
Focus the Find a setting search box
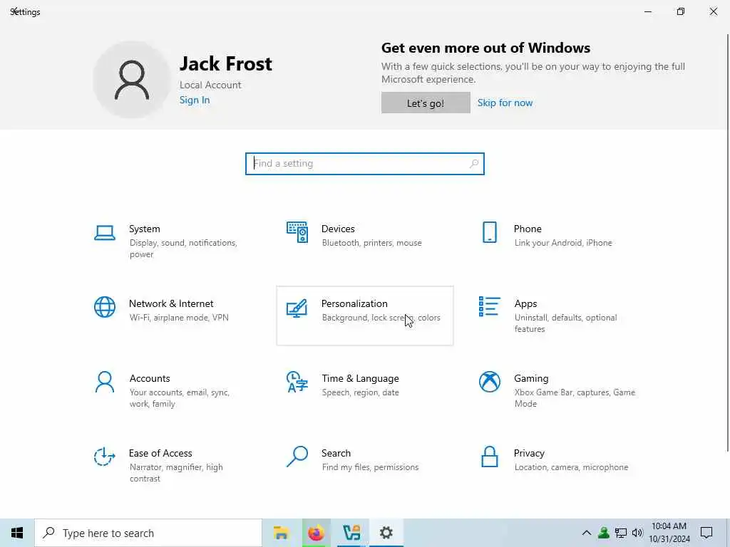[365, 164]
